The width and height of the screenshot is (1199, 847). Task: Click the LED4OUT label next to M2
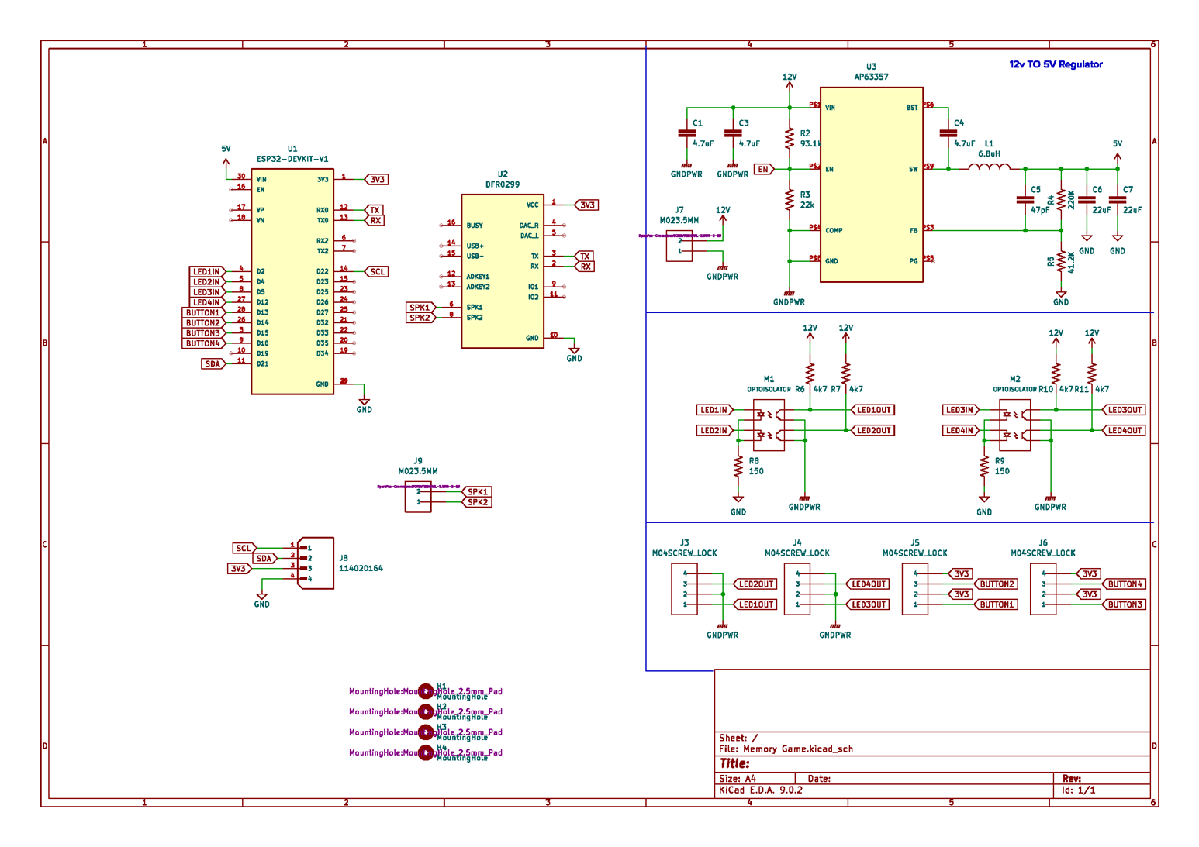pos(1124,431)
